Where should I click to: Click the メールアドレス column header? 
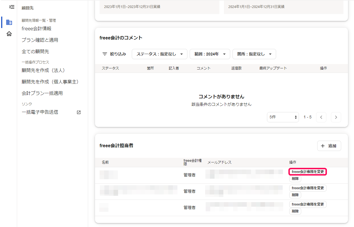219,162
